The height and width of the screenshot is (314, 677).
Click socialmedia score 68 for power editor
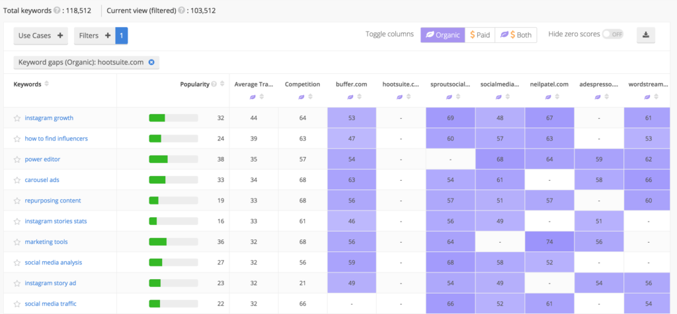(500, 160)
